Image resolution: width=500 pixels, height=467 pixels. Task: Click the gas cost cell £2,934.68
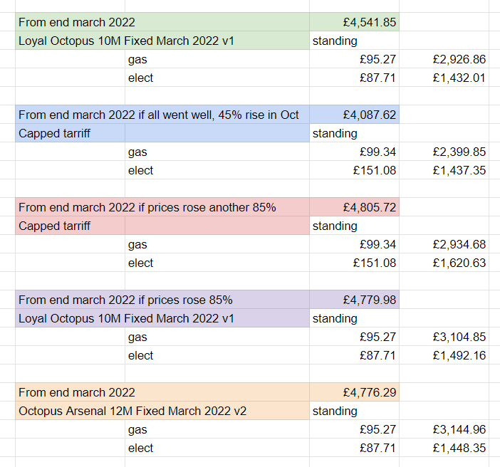(x=444, y=244)
